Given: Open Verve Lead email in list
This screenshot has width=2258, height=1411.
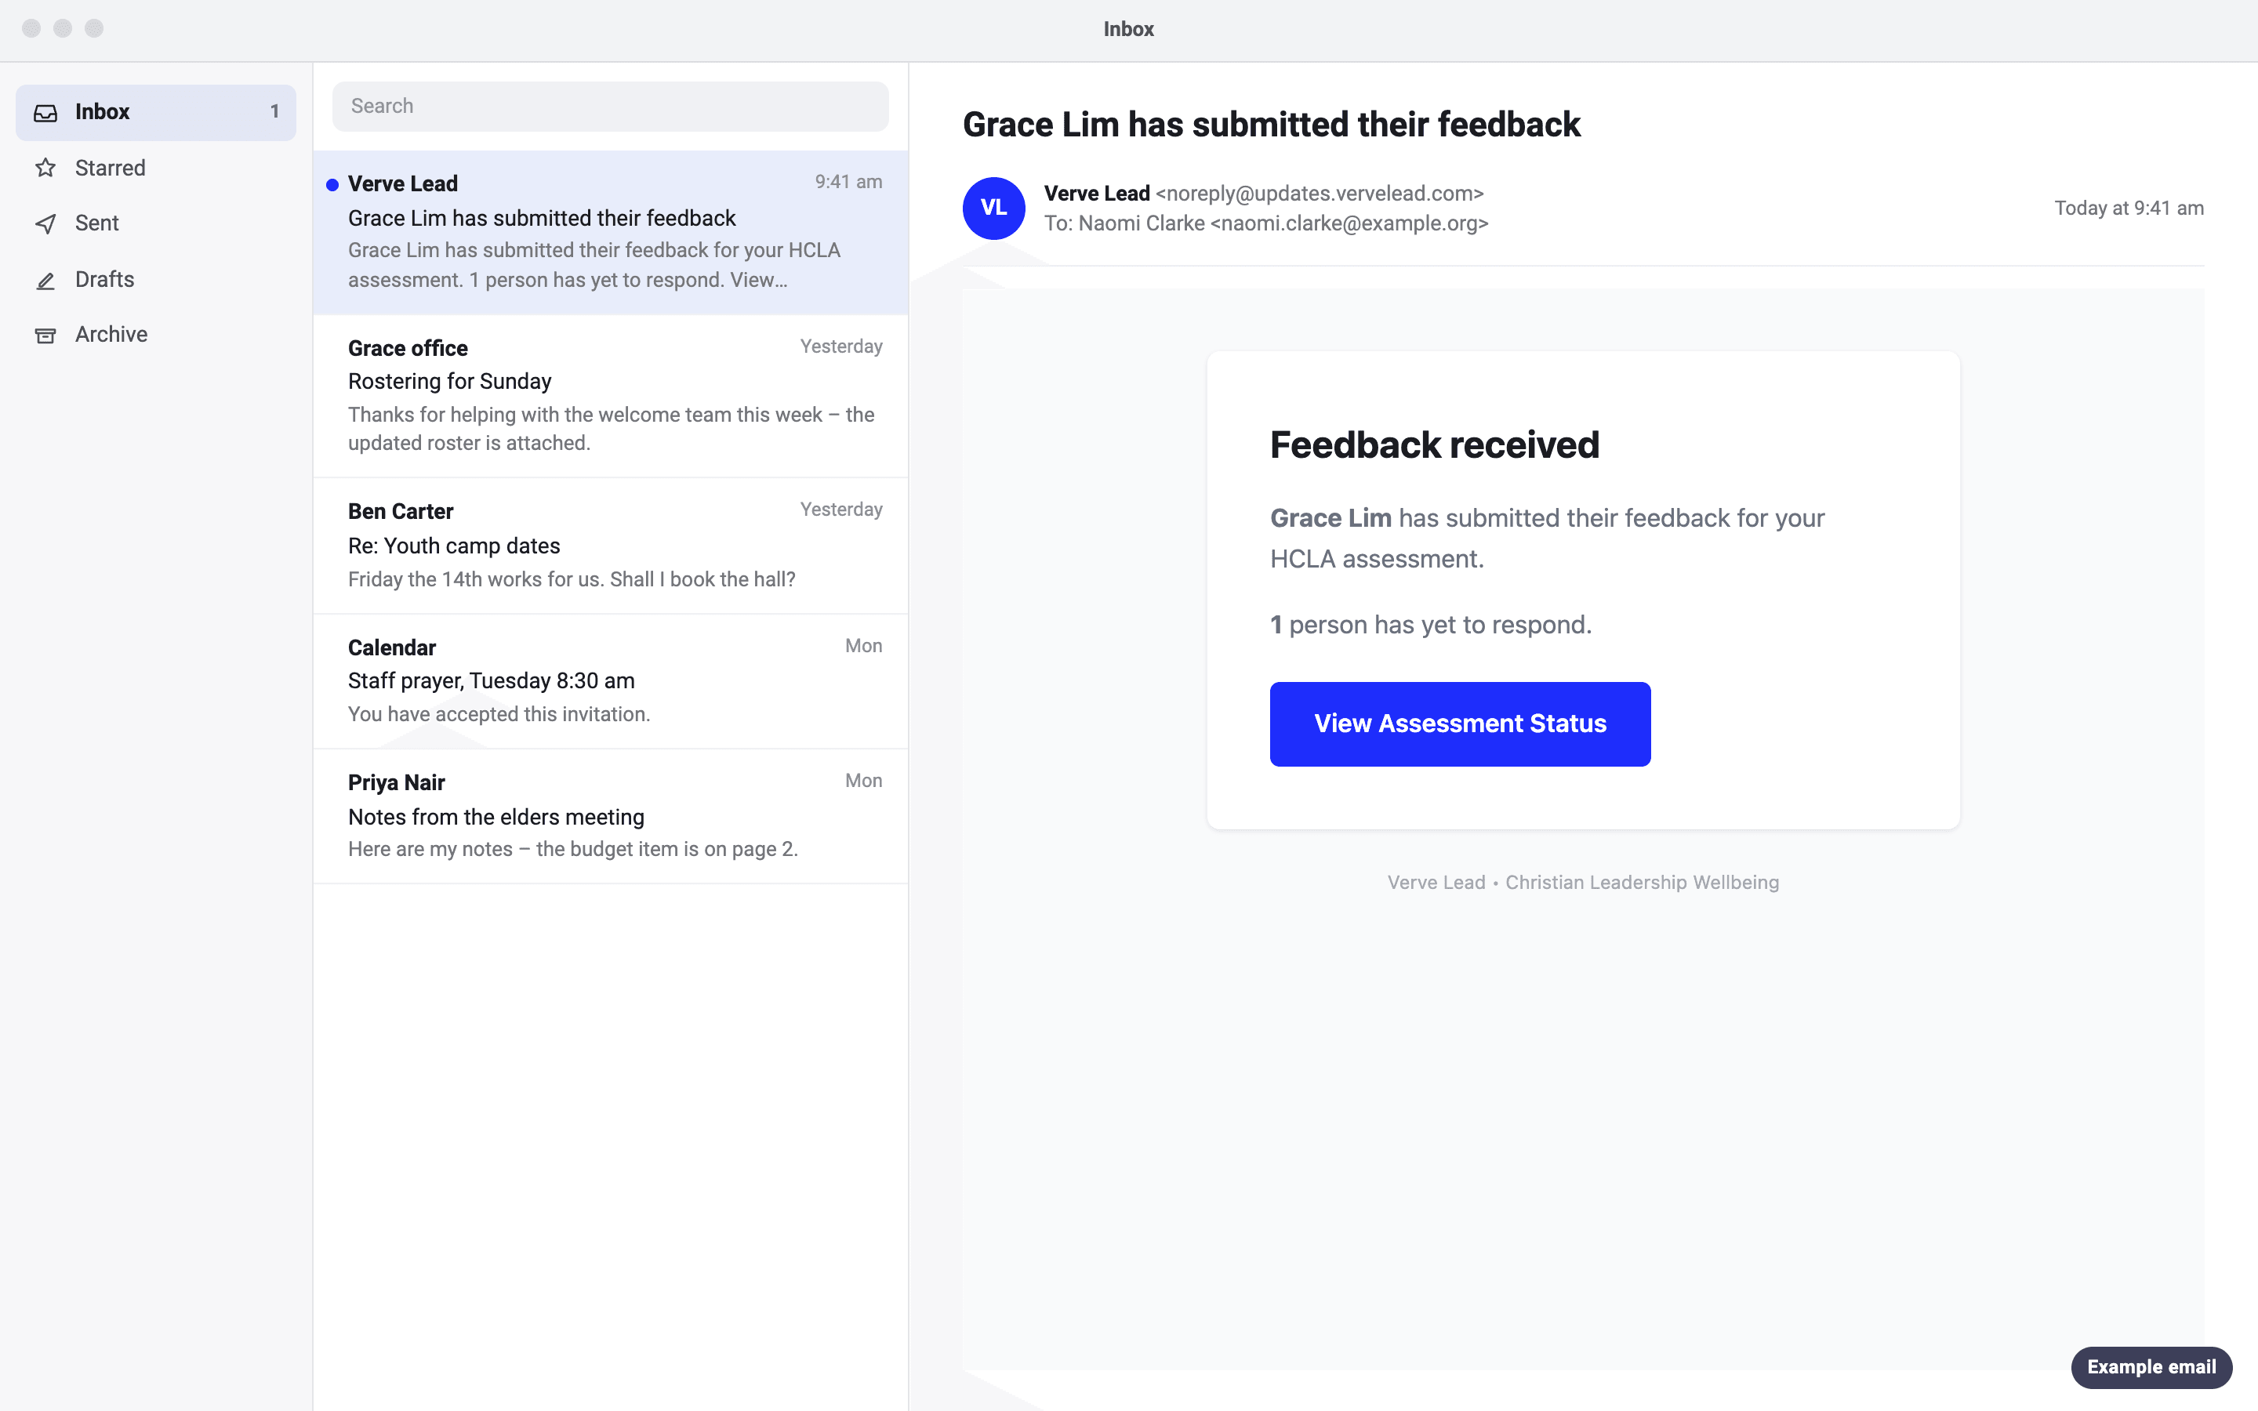Looking at the screenshot, I should tap(610, 232).
